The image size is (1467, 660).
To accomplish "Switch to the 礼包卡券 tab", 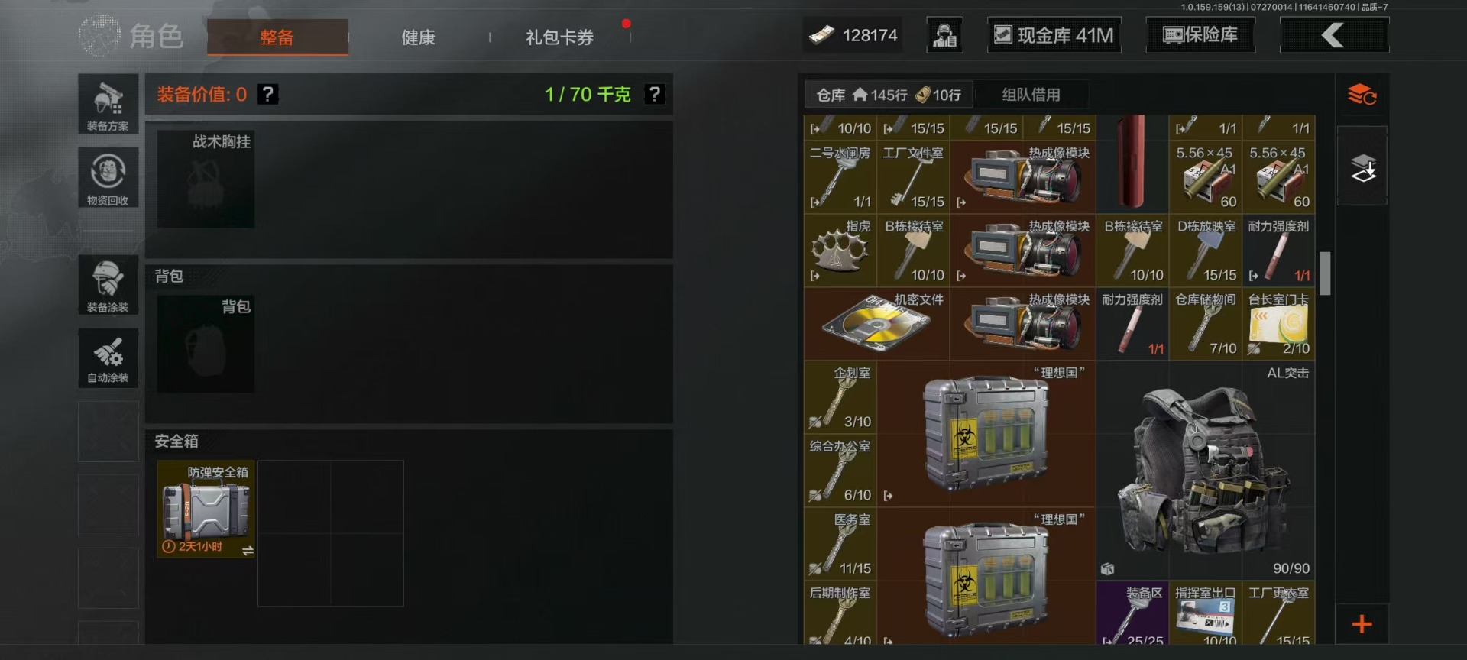I will pos(559,37).
